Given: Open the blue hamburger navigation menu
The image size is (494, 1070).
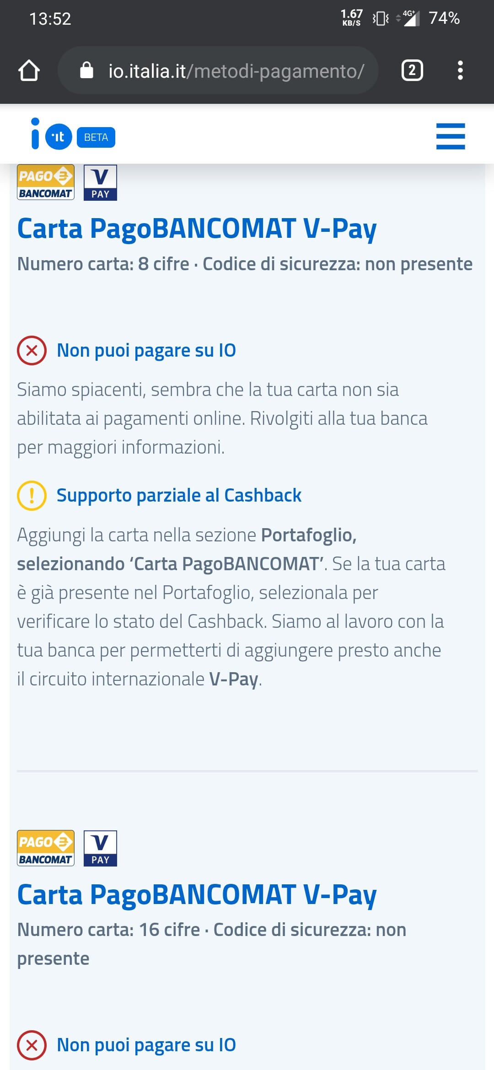Looking at the screenshot, I should click(x=451, y=136).
